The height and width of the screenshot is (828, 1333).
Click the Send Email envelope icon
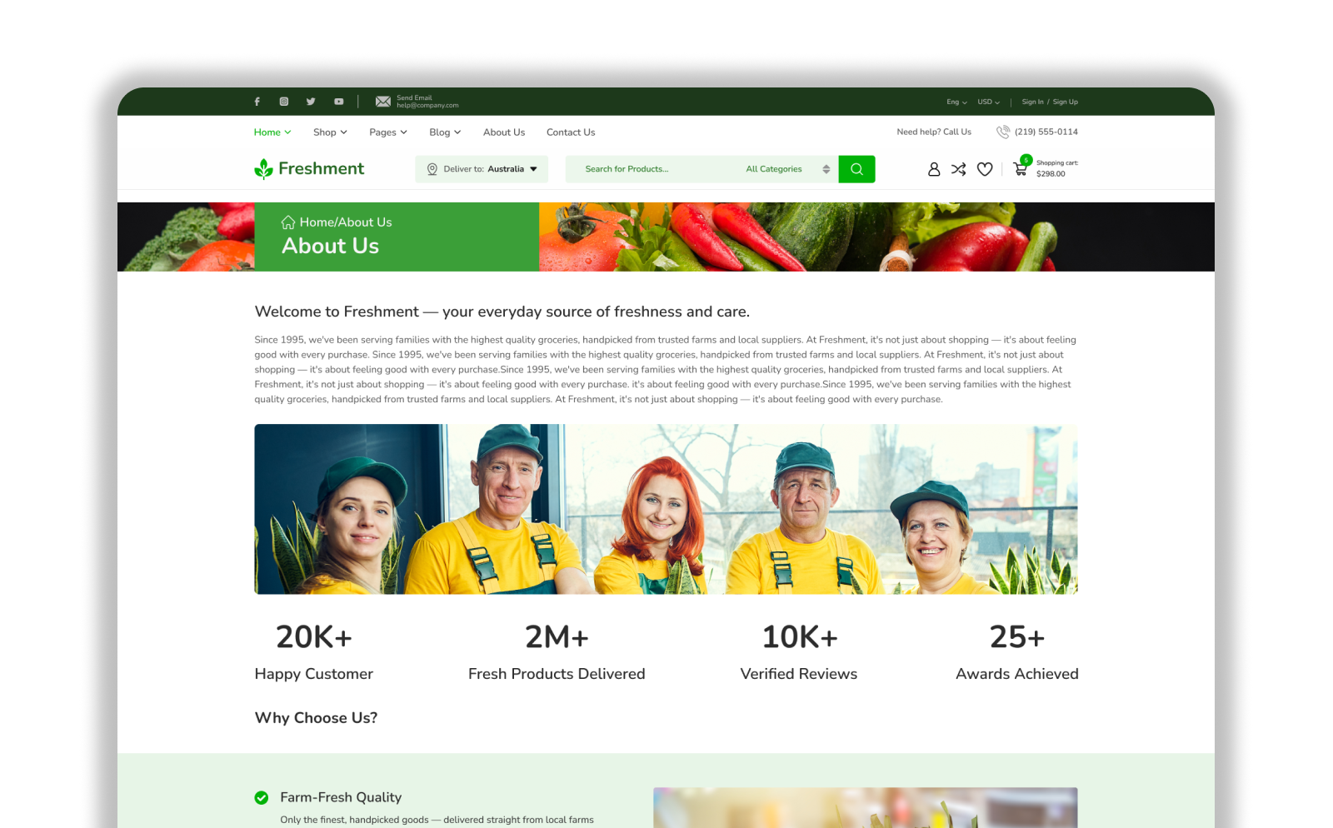(383, 102)
